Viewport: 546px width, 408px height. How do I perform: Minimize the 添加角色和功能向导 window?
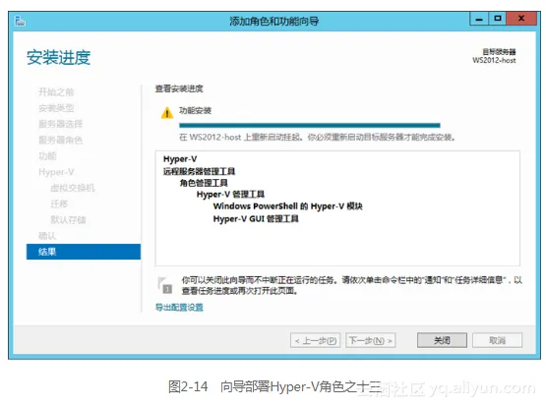[x=479, y=19]
